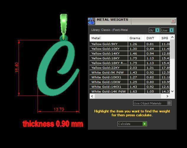Viewport: 187px width, 148px height.
Task: Select the Yellow Gold:9KY row
Action: click(x=130, y=44)
